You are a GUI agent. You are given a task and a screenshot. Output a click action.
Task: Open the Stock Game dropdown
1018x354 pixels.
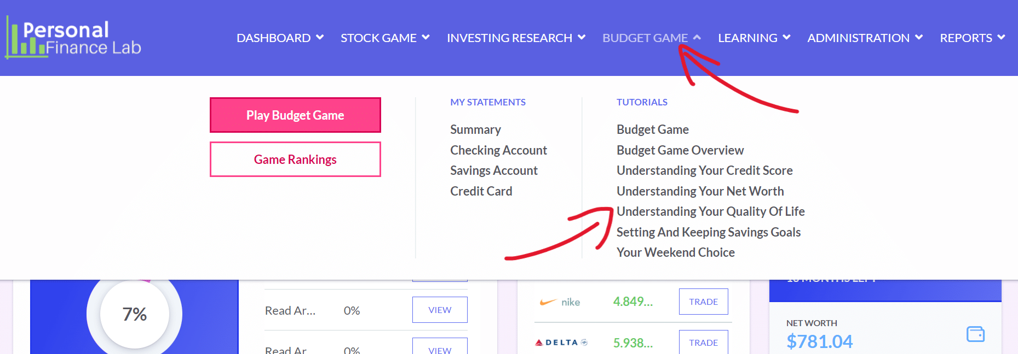385,38
